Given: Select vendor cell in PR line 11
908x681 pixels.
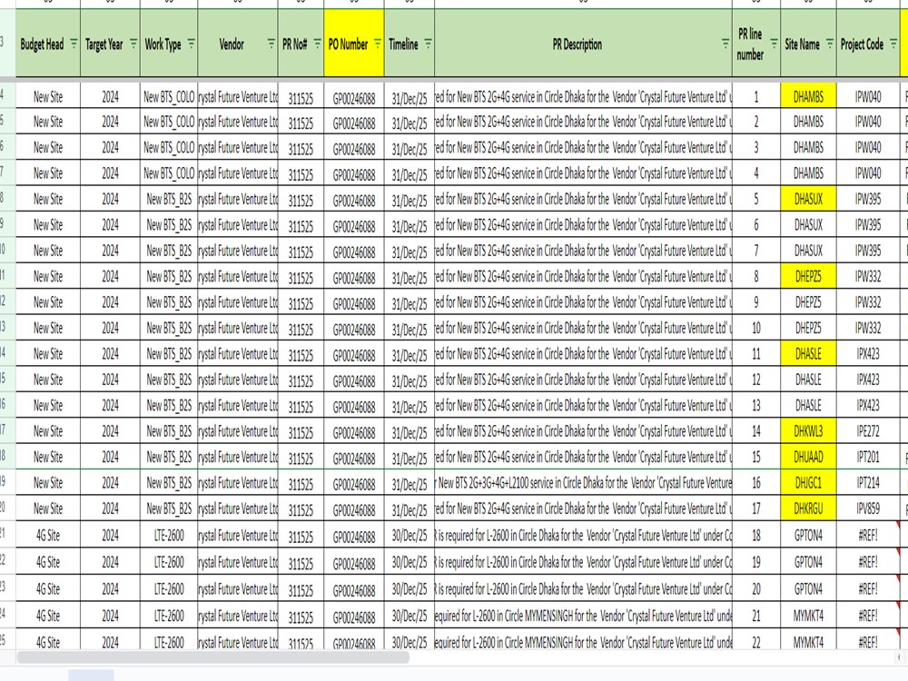Looking at the screenshot, I should pos(237,353).
